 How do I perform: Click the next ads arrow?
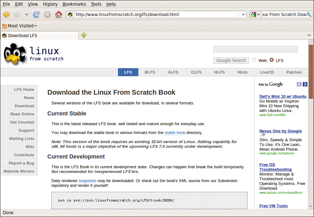(x=305, y=84)
